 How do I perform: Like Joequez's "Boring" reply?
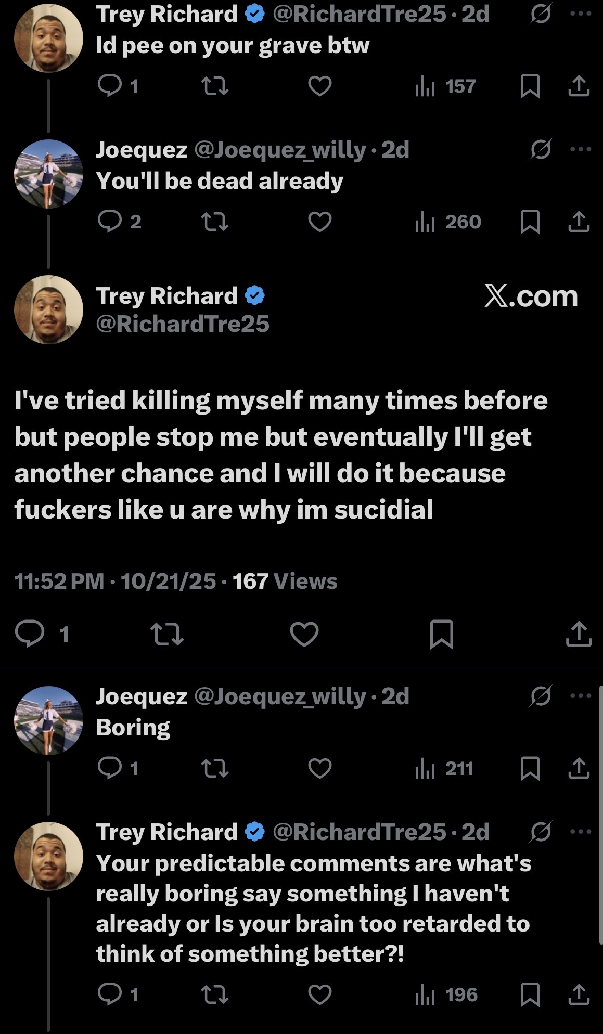[x=319, y=768]
